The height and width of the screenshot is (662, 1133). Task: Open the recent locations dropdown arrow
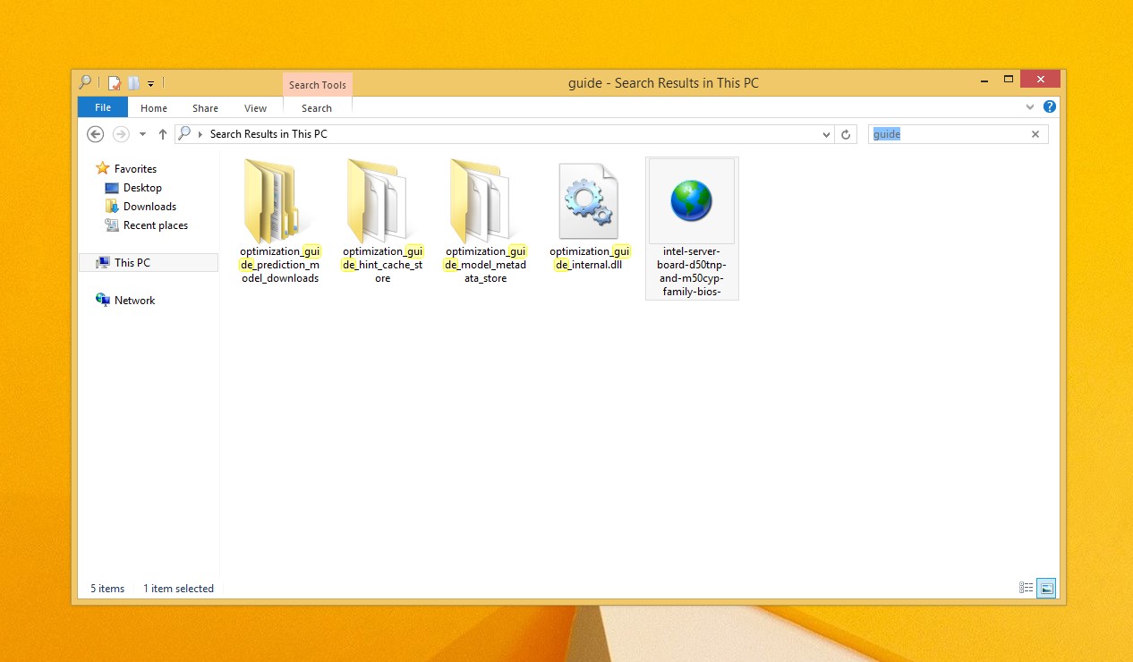[142, 134]
